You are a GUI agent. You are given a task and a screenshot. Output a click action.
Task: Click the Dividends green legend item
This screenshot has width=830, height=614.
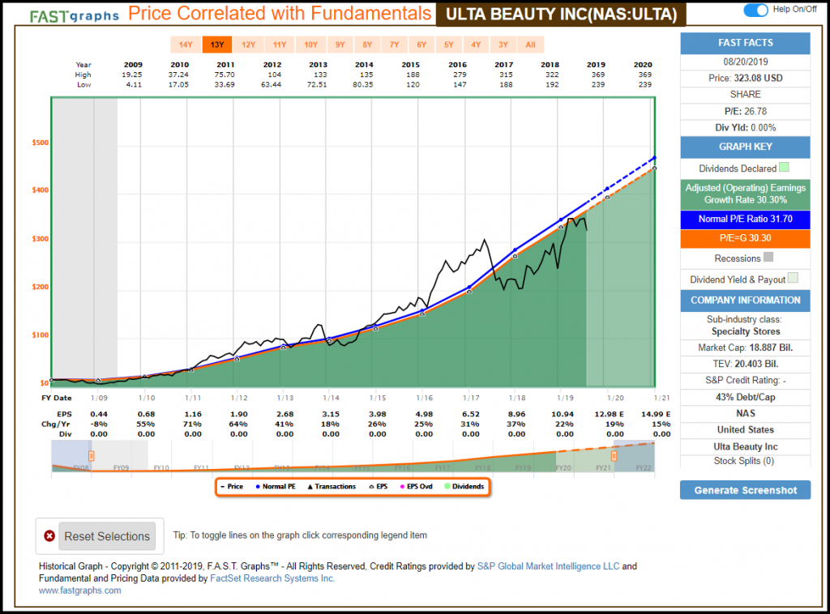pyautogui.click(x=464, y=487)
